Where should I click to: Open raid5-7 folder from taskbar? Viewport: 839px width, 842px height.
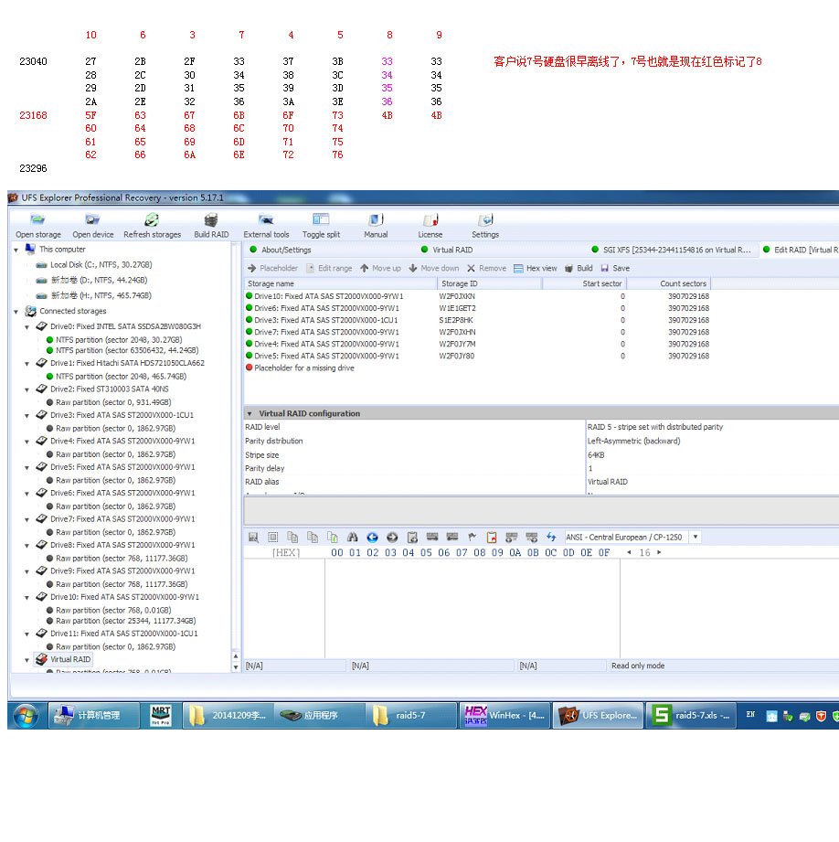412,715
